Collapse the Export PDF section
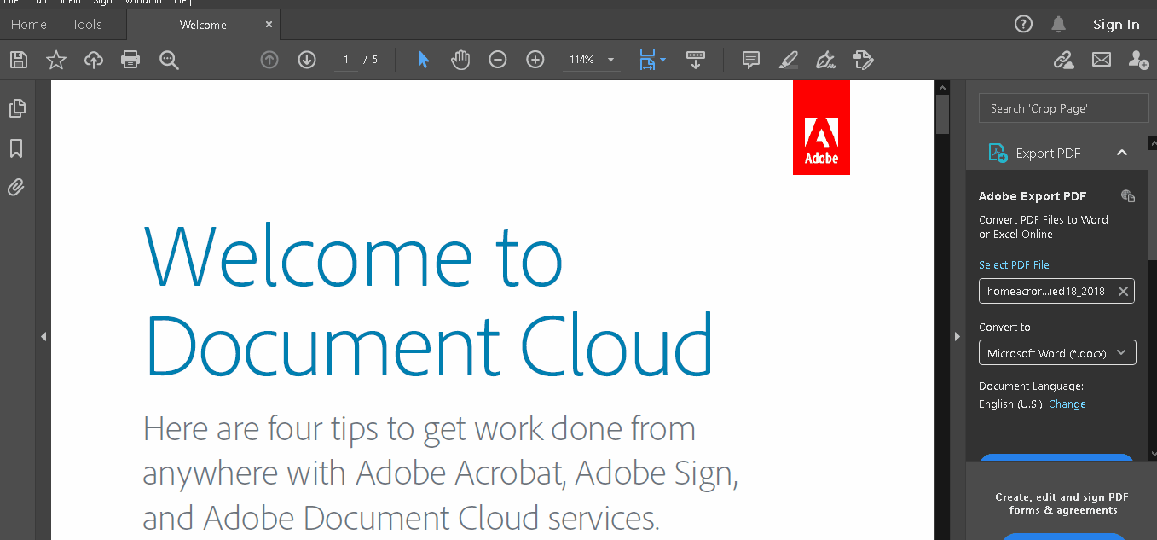This screenshot has height=540, width=1157. click(1122, 153)
